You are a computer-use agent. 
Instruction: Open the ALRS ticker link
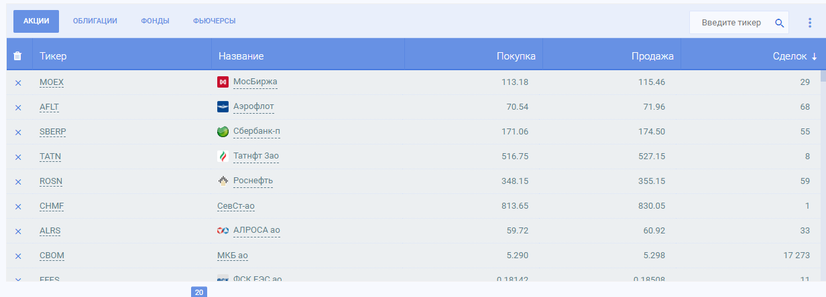[x=50, y=231]
